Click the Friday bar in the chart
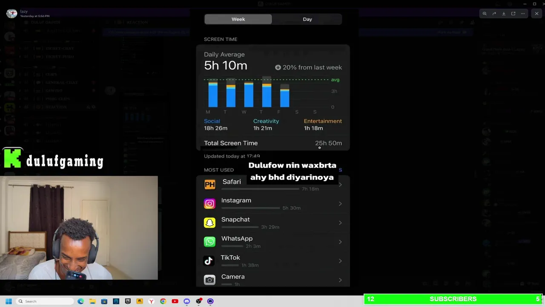545x307 pixels. tap(285, 96)
